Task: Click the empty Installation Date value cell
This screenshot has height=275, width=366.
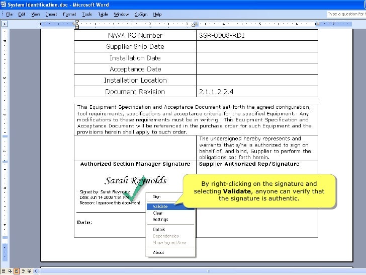Action: [x=257, y=58]
